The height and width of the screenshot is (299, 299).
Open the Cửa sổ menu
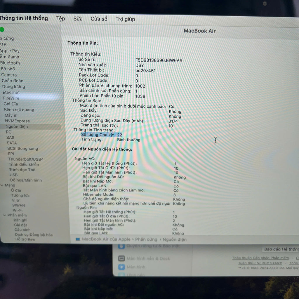99,19
